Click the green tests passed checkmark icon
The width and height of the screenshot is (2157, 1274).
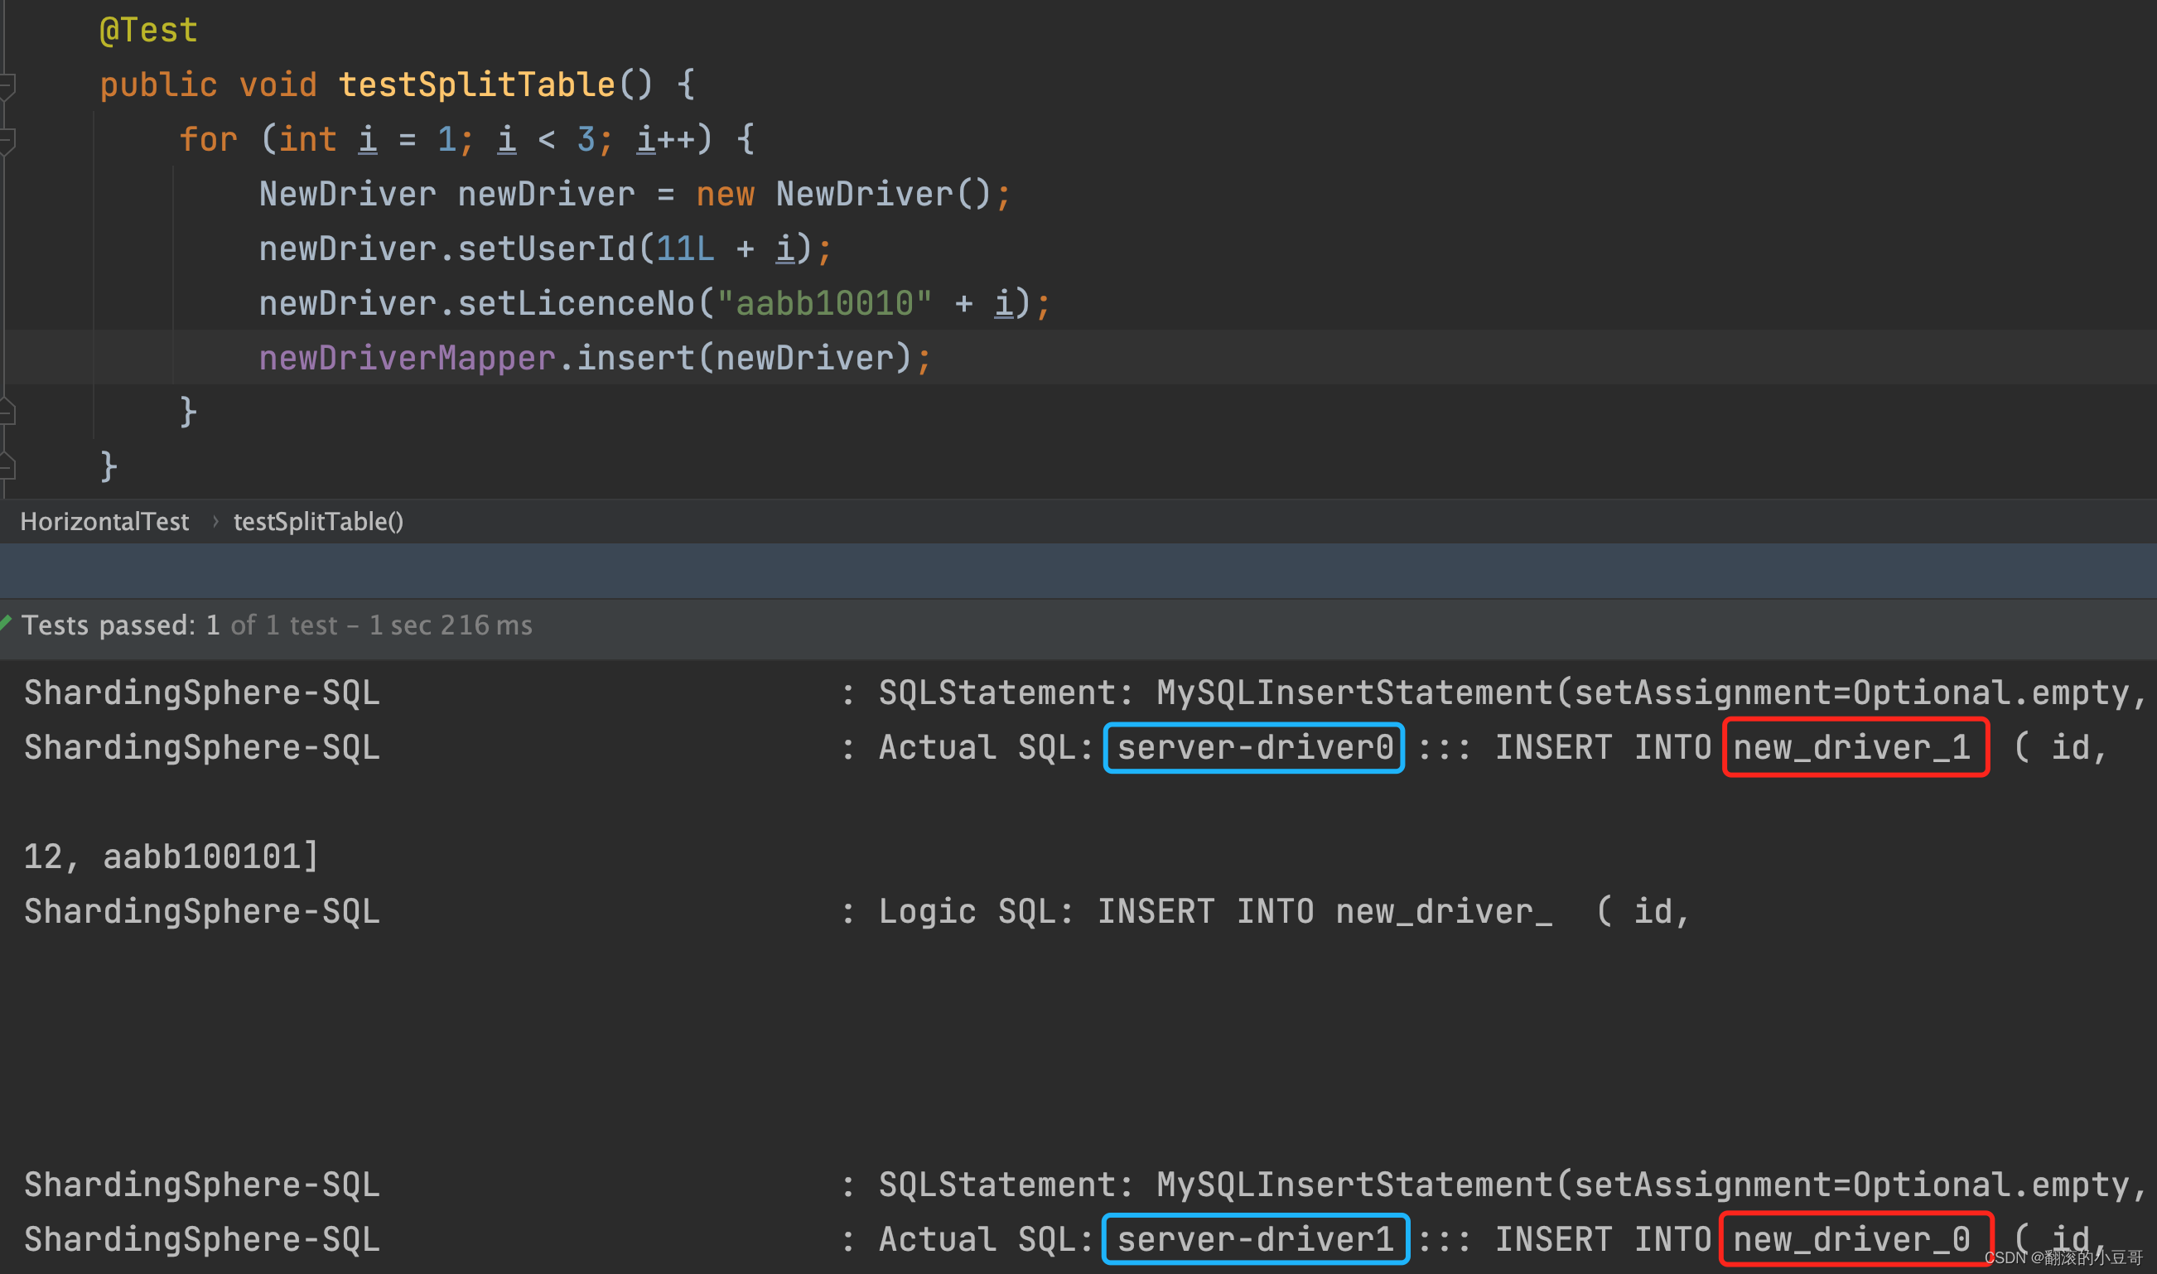[6, 623]
